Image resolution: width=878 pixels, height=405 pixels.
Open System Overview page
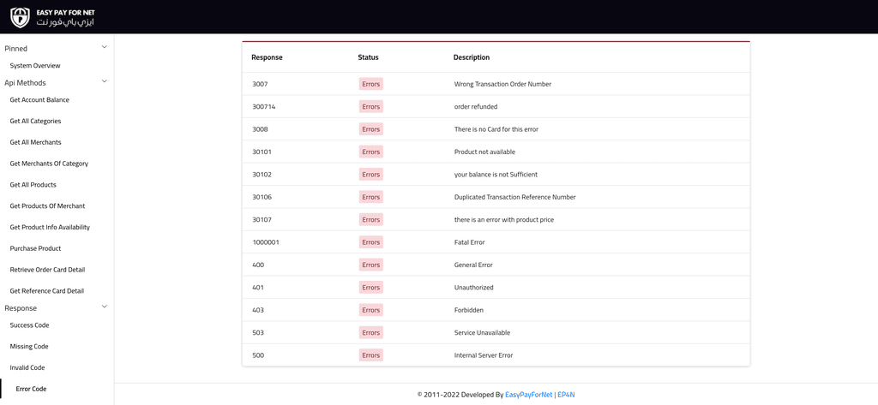click(35, 66)
